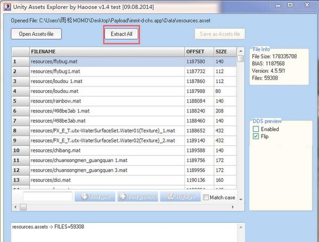Click the file list scroll-down arrow

[241, 200]
